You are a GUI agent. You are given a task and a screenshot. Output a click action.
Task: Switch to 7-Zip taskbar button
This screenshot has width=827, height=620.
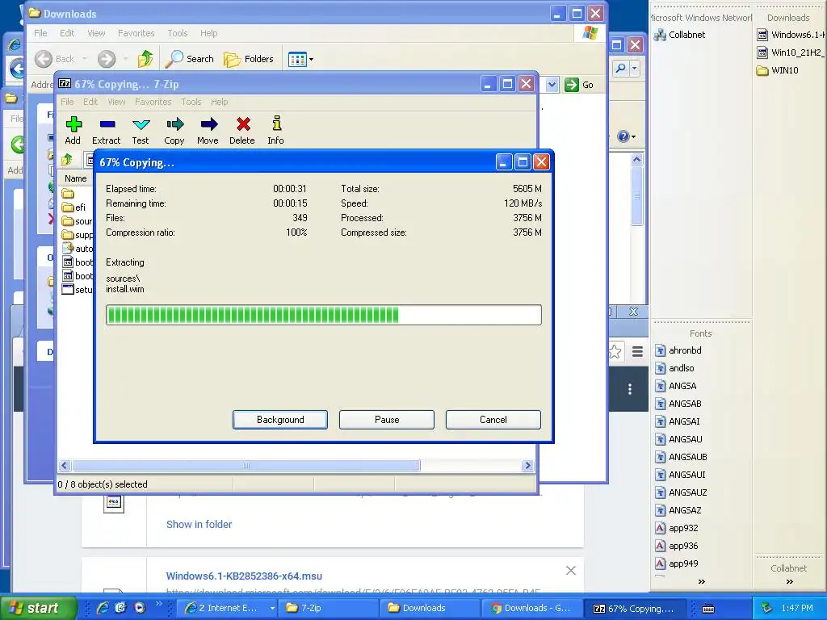point(328,608)
